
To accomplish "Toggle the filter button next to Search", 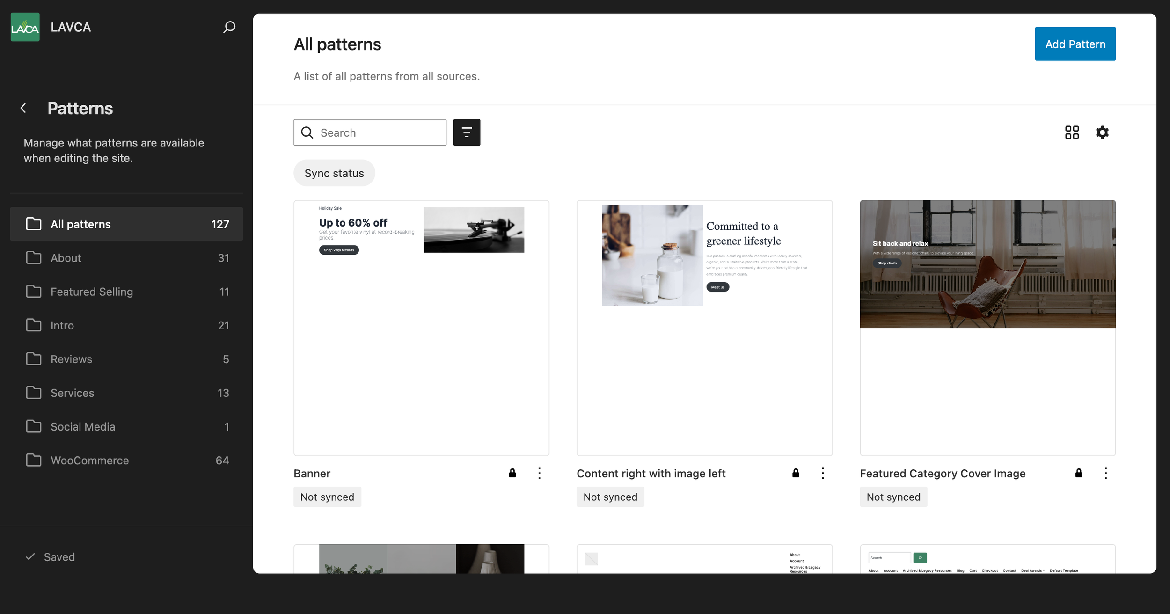I will point(466,132).
